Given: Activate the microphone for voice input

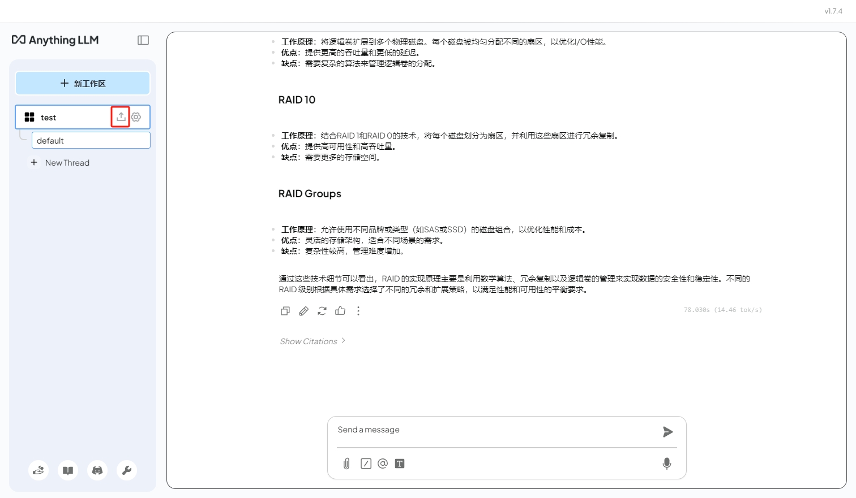Looking at the screenshot, I should [x=667, y=464].
